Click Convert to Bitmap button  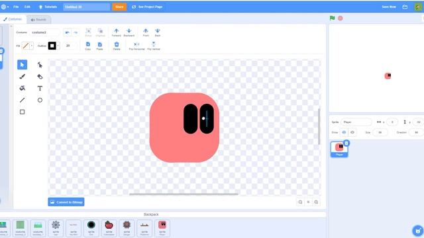tap(66, 202)
